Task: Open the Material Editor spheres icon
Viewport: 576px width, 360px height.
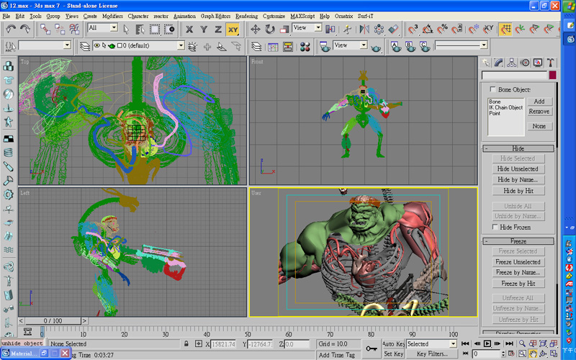Action: click(305, 47)
